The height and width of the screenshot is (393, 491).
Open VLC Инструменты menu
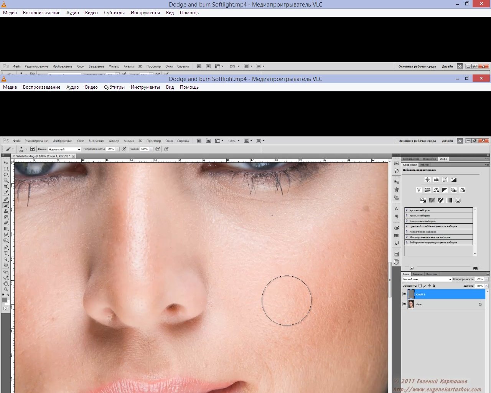[x=145, y=87]
